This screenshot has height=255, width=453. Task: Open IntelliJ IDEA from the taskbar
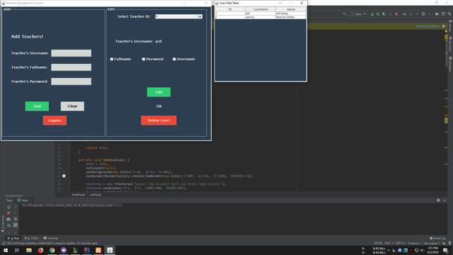[x=86, y=250]
